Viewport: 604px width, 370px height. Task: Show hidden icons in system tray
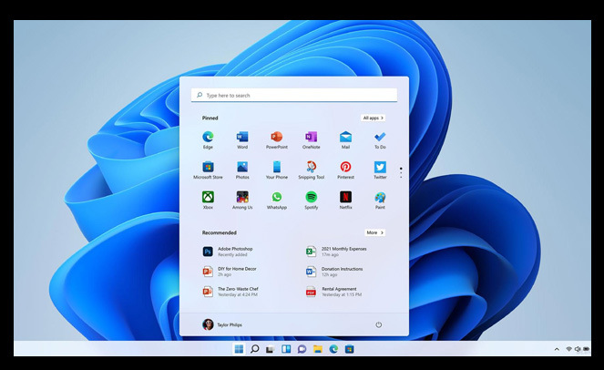point(557,349)
